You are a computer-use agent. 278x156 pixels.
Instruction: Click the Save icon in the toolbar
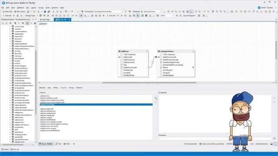tap(45, 12)
